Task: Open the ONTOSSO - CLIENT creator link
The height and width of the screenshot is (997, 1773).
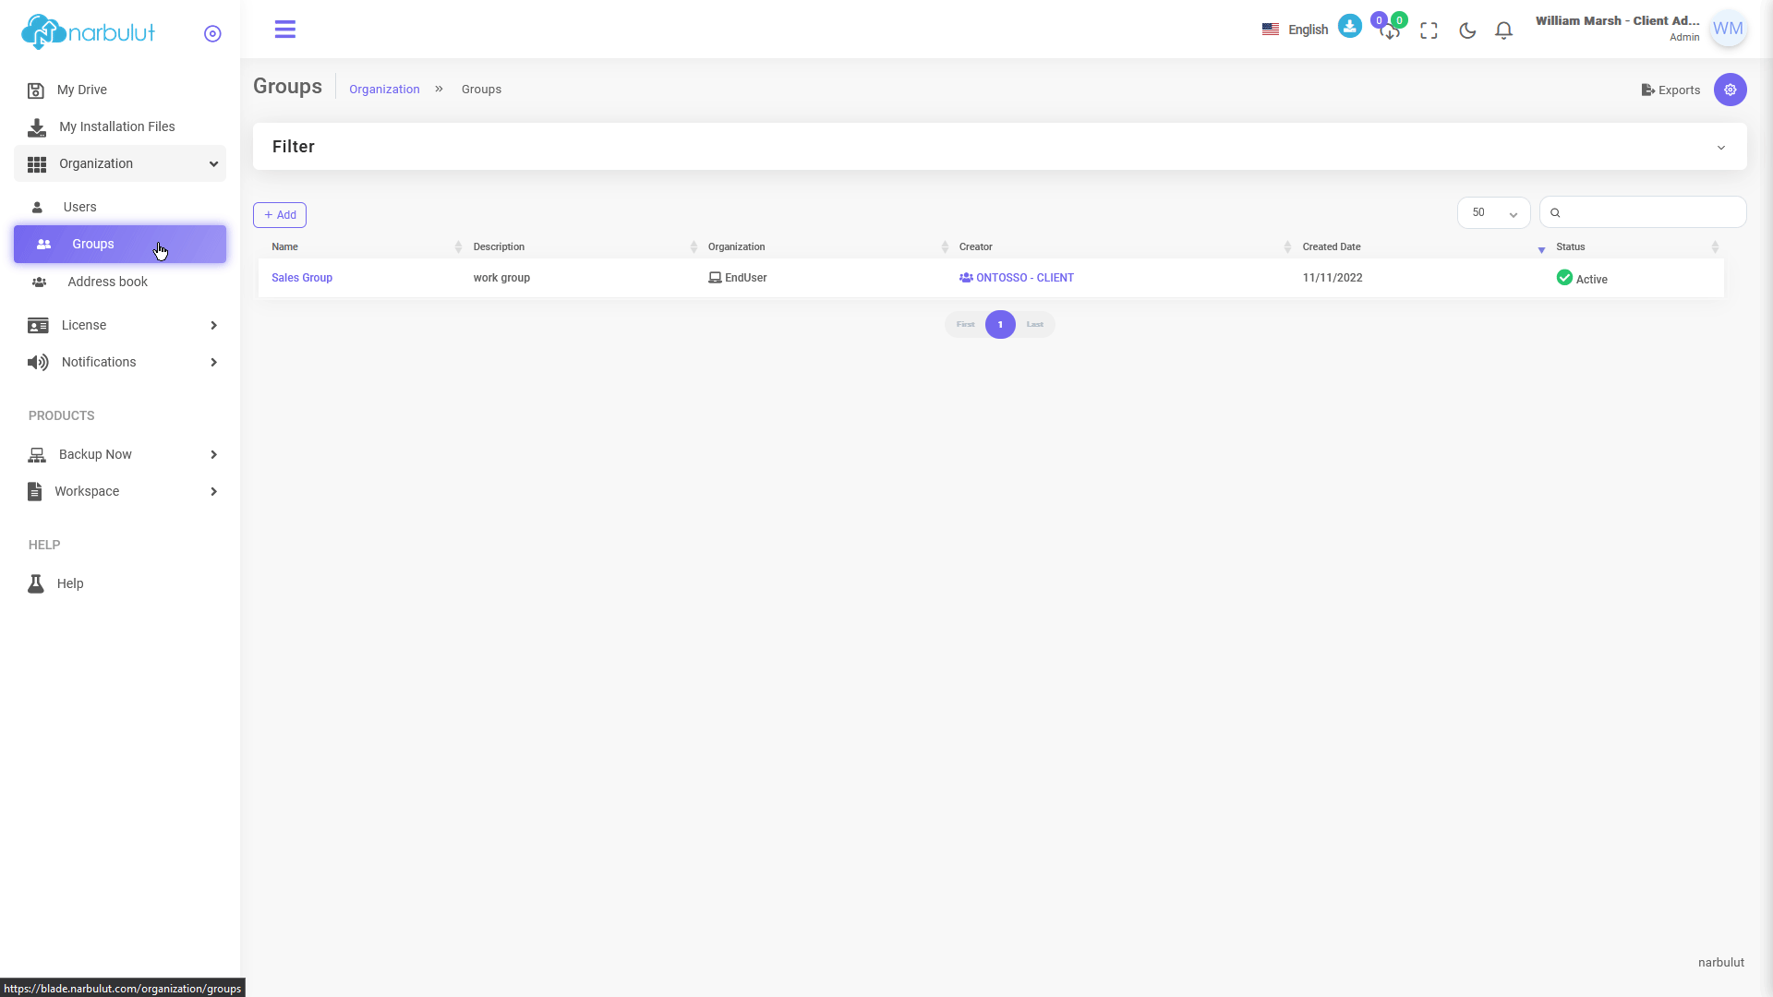Action: click(1017, 278)
